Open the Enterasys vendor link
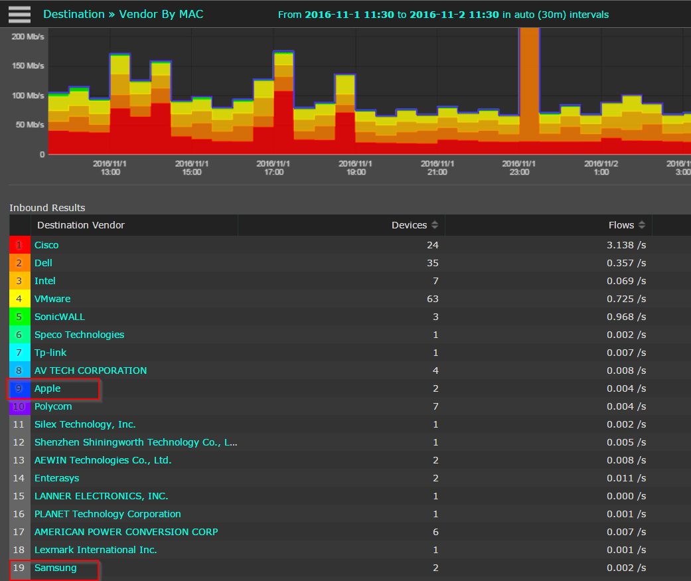The height and width of the screenshot is (581, 691). tap(57, 478)
